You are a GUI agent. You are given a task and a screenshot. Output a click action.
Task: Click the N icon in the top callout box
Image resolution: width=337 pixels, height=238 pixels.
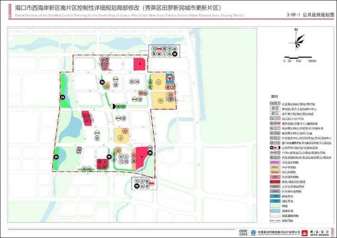click(165, 48)
